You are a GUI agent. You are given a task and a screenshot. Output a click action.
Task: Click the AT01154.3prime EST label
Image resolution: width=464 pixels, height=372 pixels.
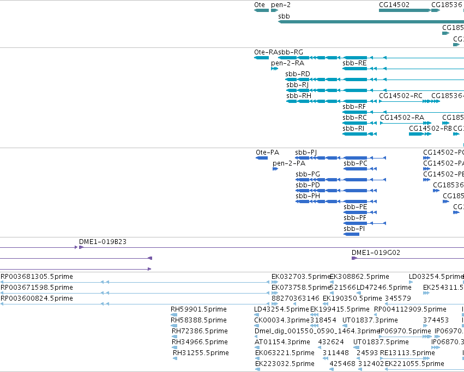point(282,343)
